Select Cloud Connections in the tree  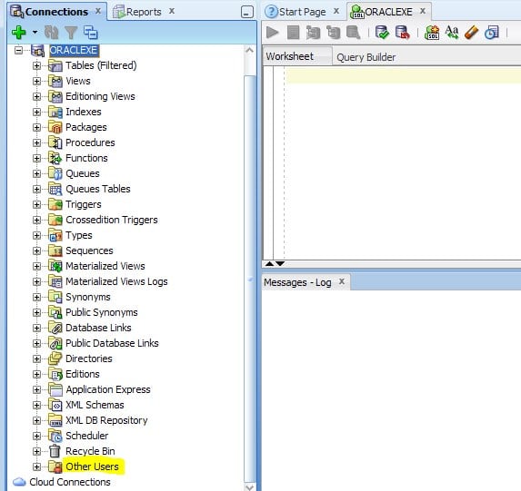[70, 482]
